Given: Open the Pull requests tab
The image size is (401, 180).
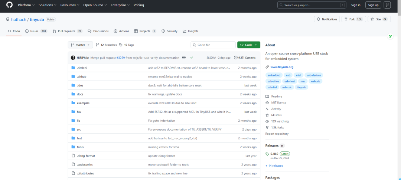Looking at the screenshot, I should [67, 31].
